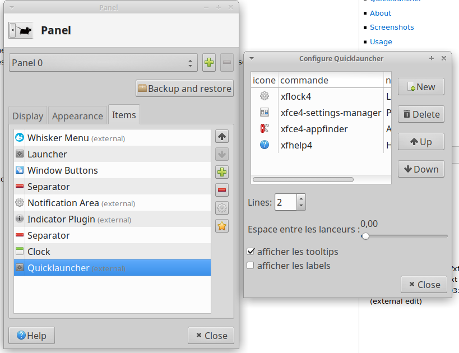Click the Backup and restore button

(x=184, y=89)
